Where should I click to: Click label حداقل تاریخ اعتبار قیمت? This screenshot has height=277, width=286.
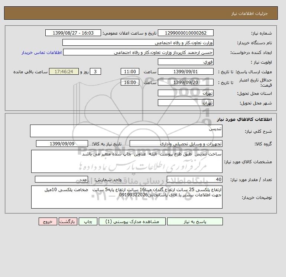pyautogui.click(x=256, y=83)
